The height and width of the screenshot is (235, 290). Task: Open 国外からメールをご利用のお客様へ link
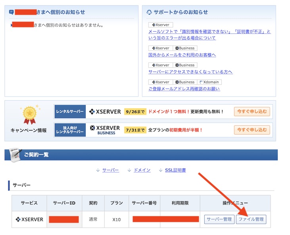[x=182, y=55]
